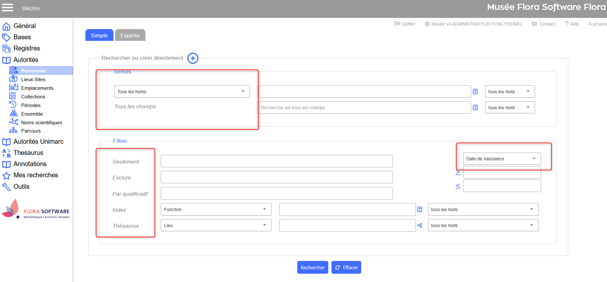Open index list icon beside Tous les Noms field
This screenshot has height=282, width=607.
475,92
